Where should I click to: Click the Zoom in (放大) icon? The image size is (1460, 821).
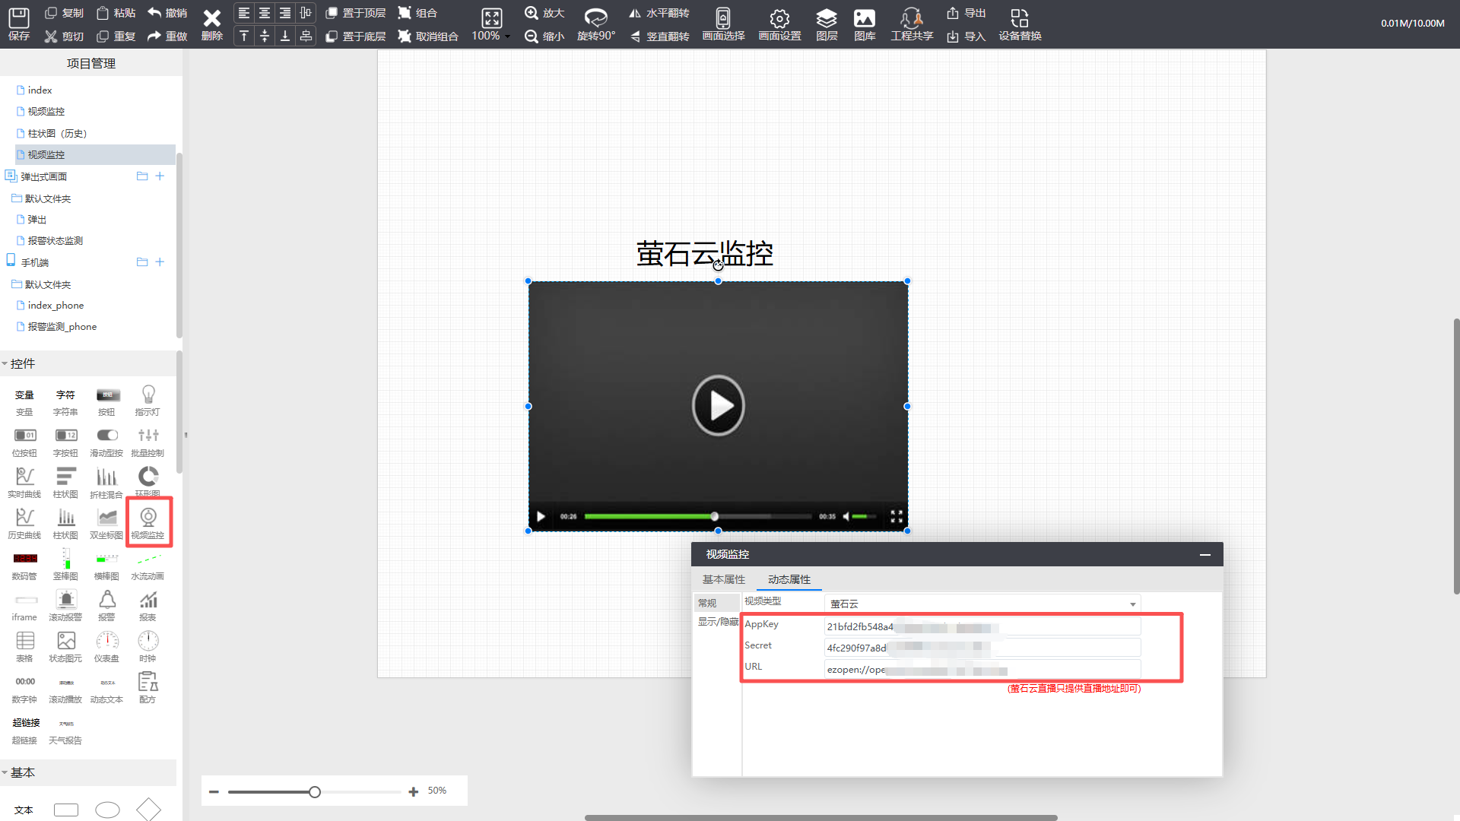(532, 13)
